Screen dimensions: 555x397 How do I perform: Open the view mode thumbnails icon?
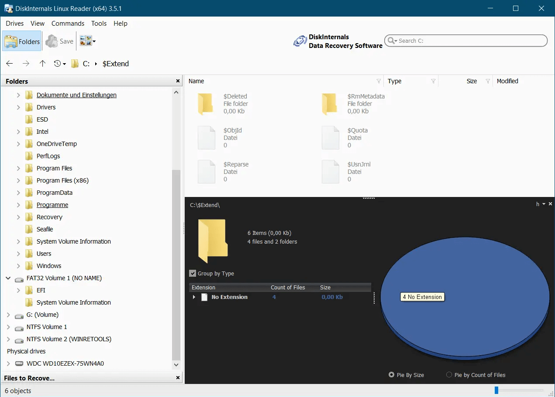(x=87, y=41)
